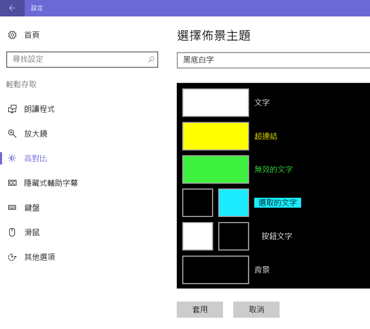Pick the green 無效的文字 color swatch
This screenshot has width=370, height=329.
click(216, 170)
